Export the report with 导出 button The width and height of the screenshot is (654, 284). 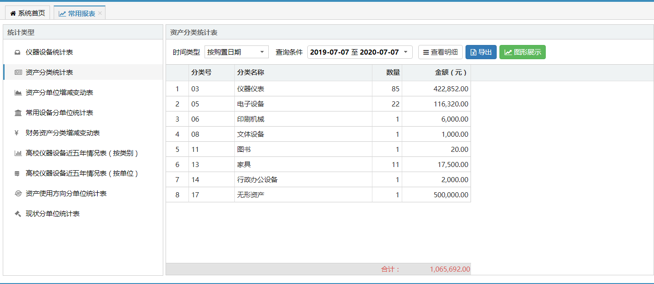point(481,52)
